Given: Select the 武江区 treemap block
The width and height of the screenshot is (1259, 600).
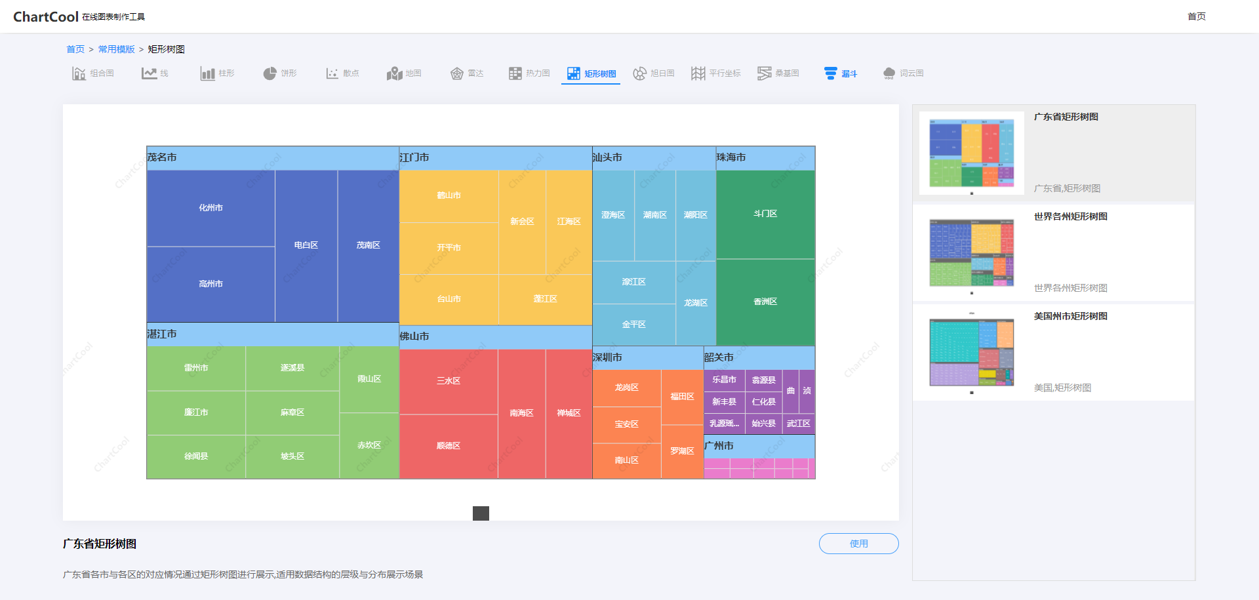Looking at the screenshot, I should click(798, 424).
